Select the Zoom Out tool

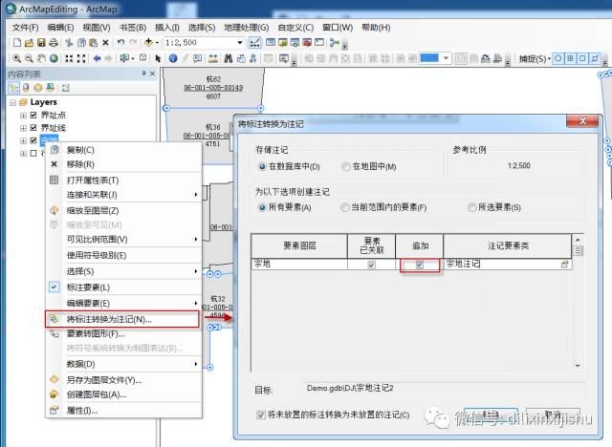[x=29, y=58]
